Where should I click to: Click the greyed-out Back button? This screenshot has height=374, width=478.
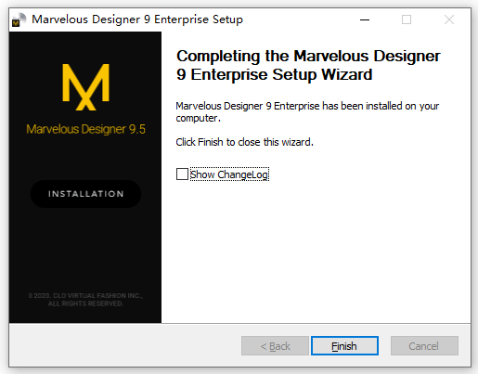tap(275, 346)
